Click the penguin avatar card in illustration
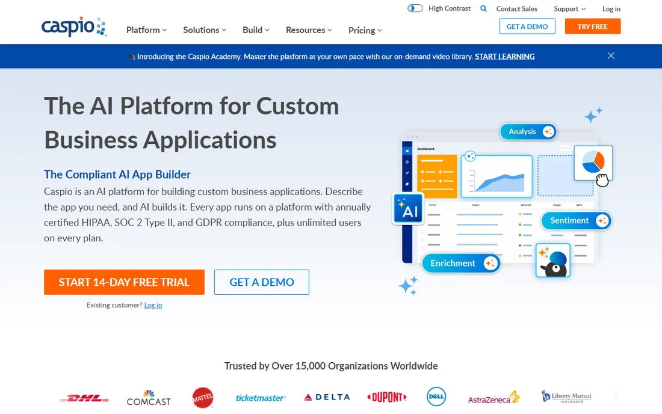This screenshot has height=414, width=662. point(553,261)
